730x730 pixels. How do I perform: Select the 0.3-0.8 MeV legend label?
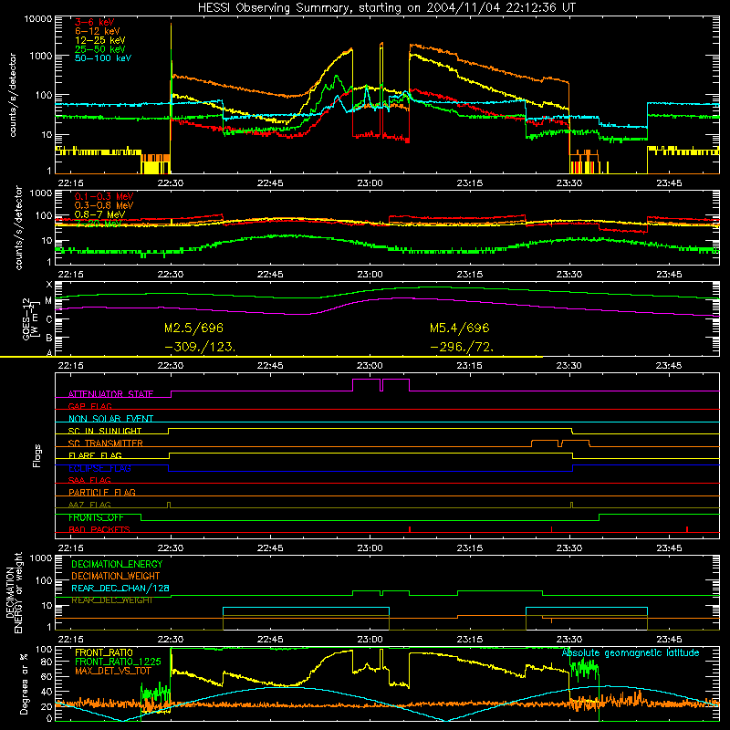(x=104, y=205)
